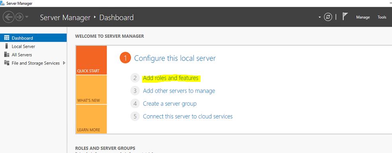Open the Tools menu
Screen dimensions: 392x153
[382, 17]
